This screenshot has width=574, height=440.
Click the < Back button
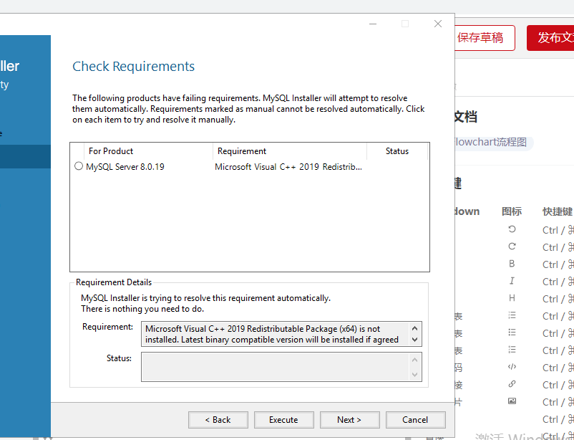coord(218,420)
